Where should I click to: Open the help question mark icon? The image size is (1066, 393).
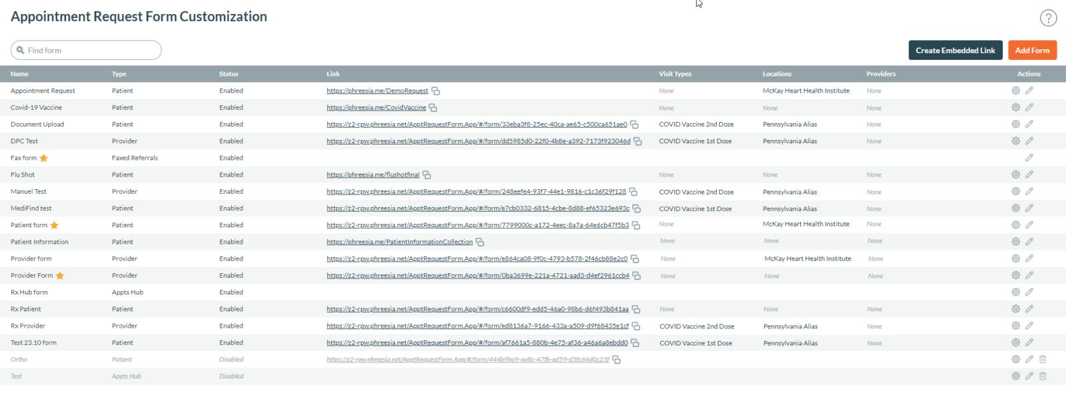coord(1048,18)
